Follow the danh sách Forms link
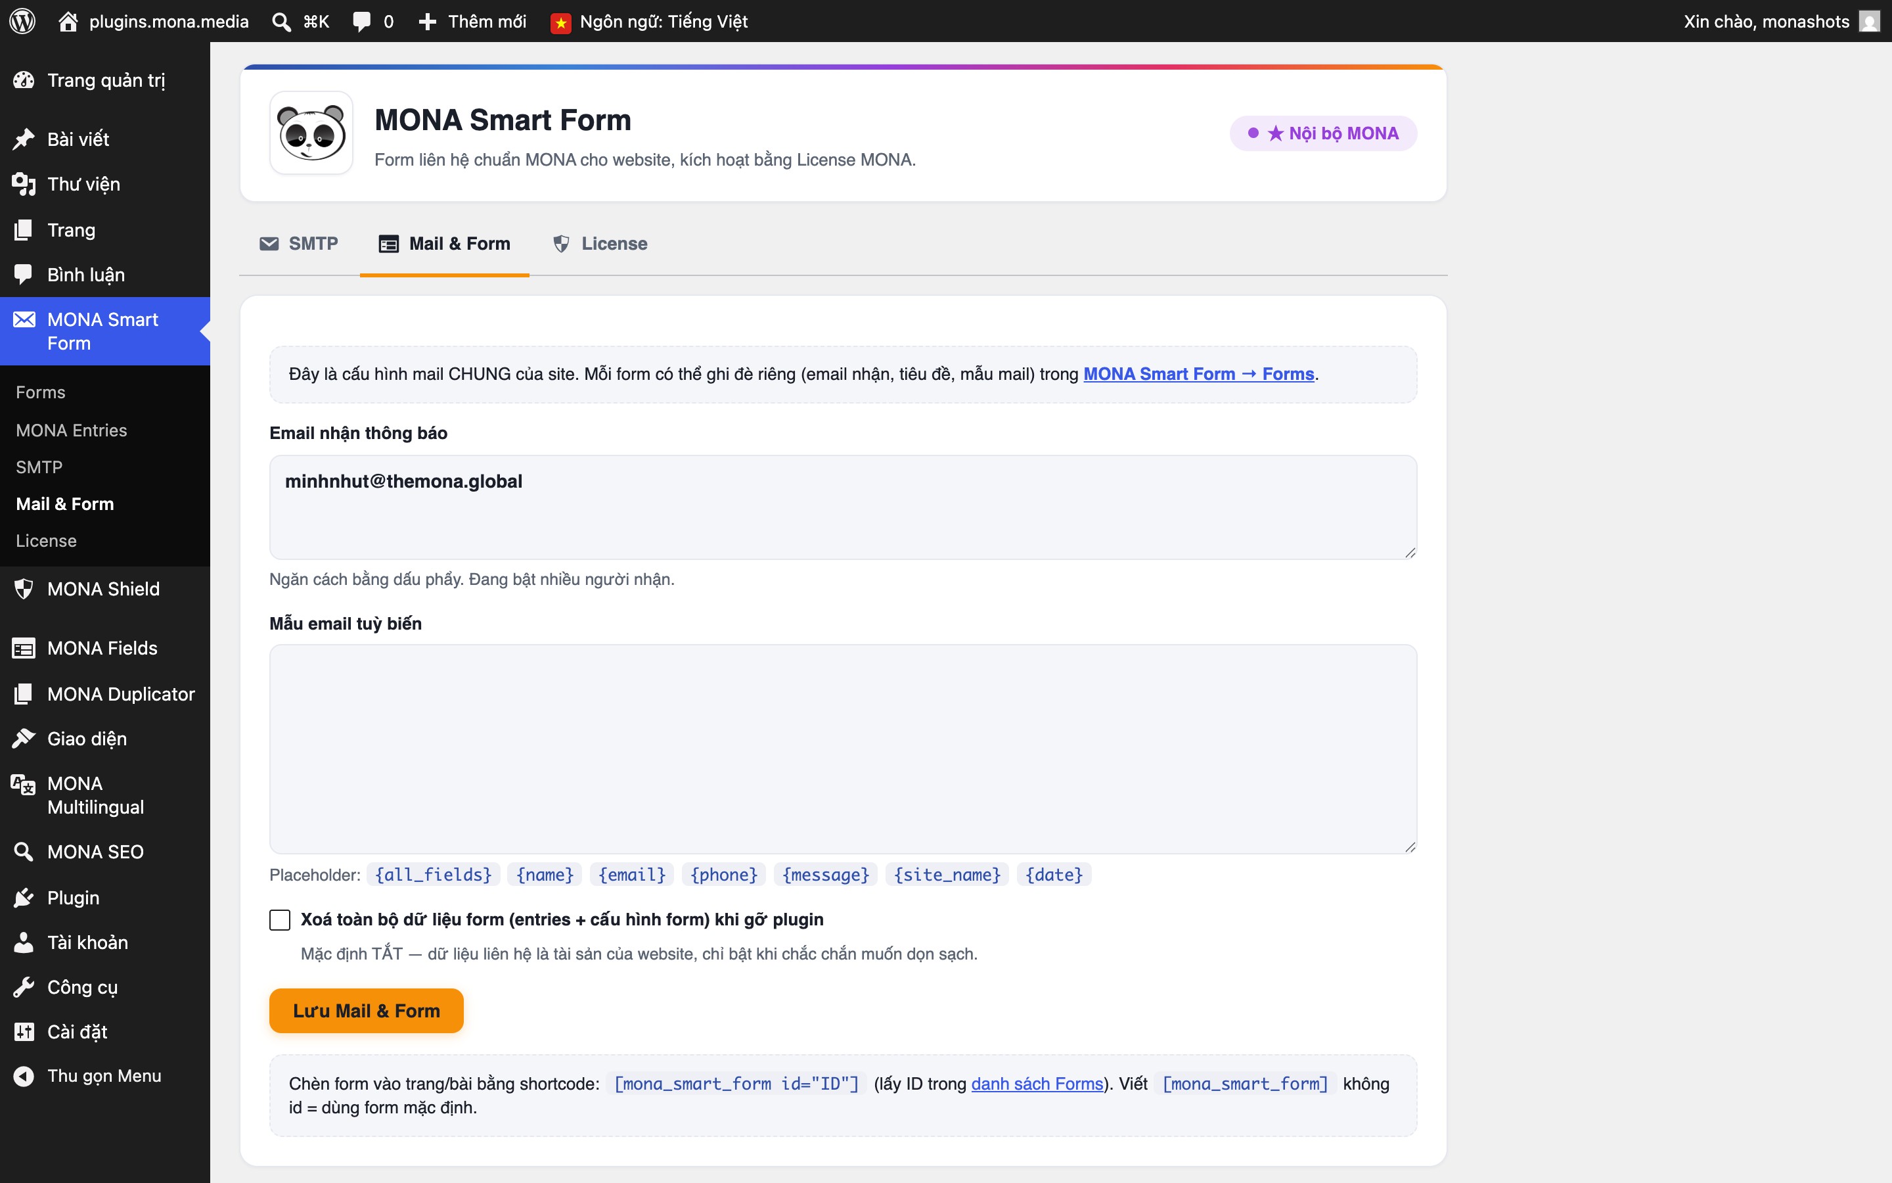Screen dimensions: 1892x1183 pyautogui.click(x=1037, y=1084)
